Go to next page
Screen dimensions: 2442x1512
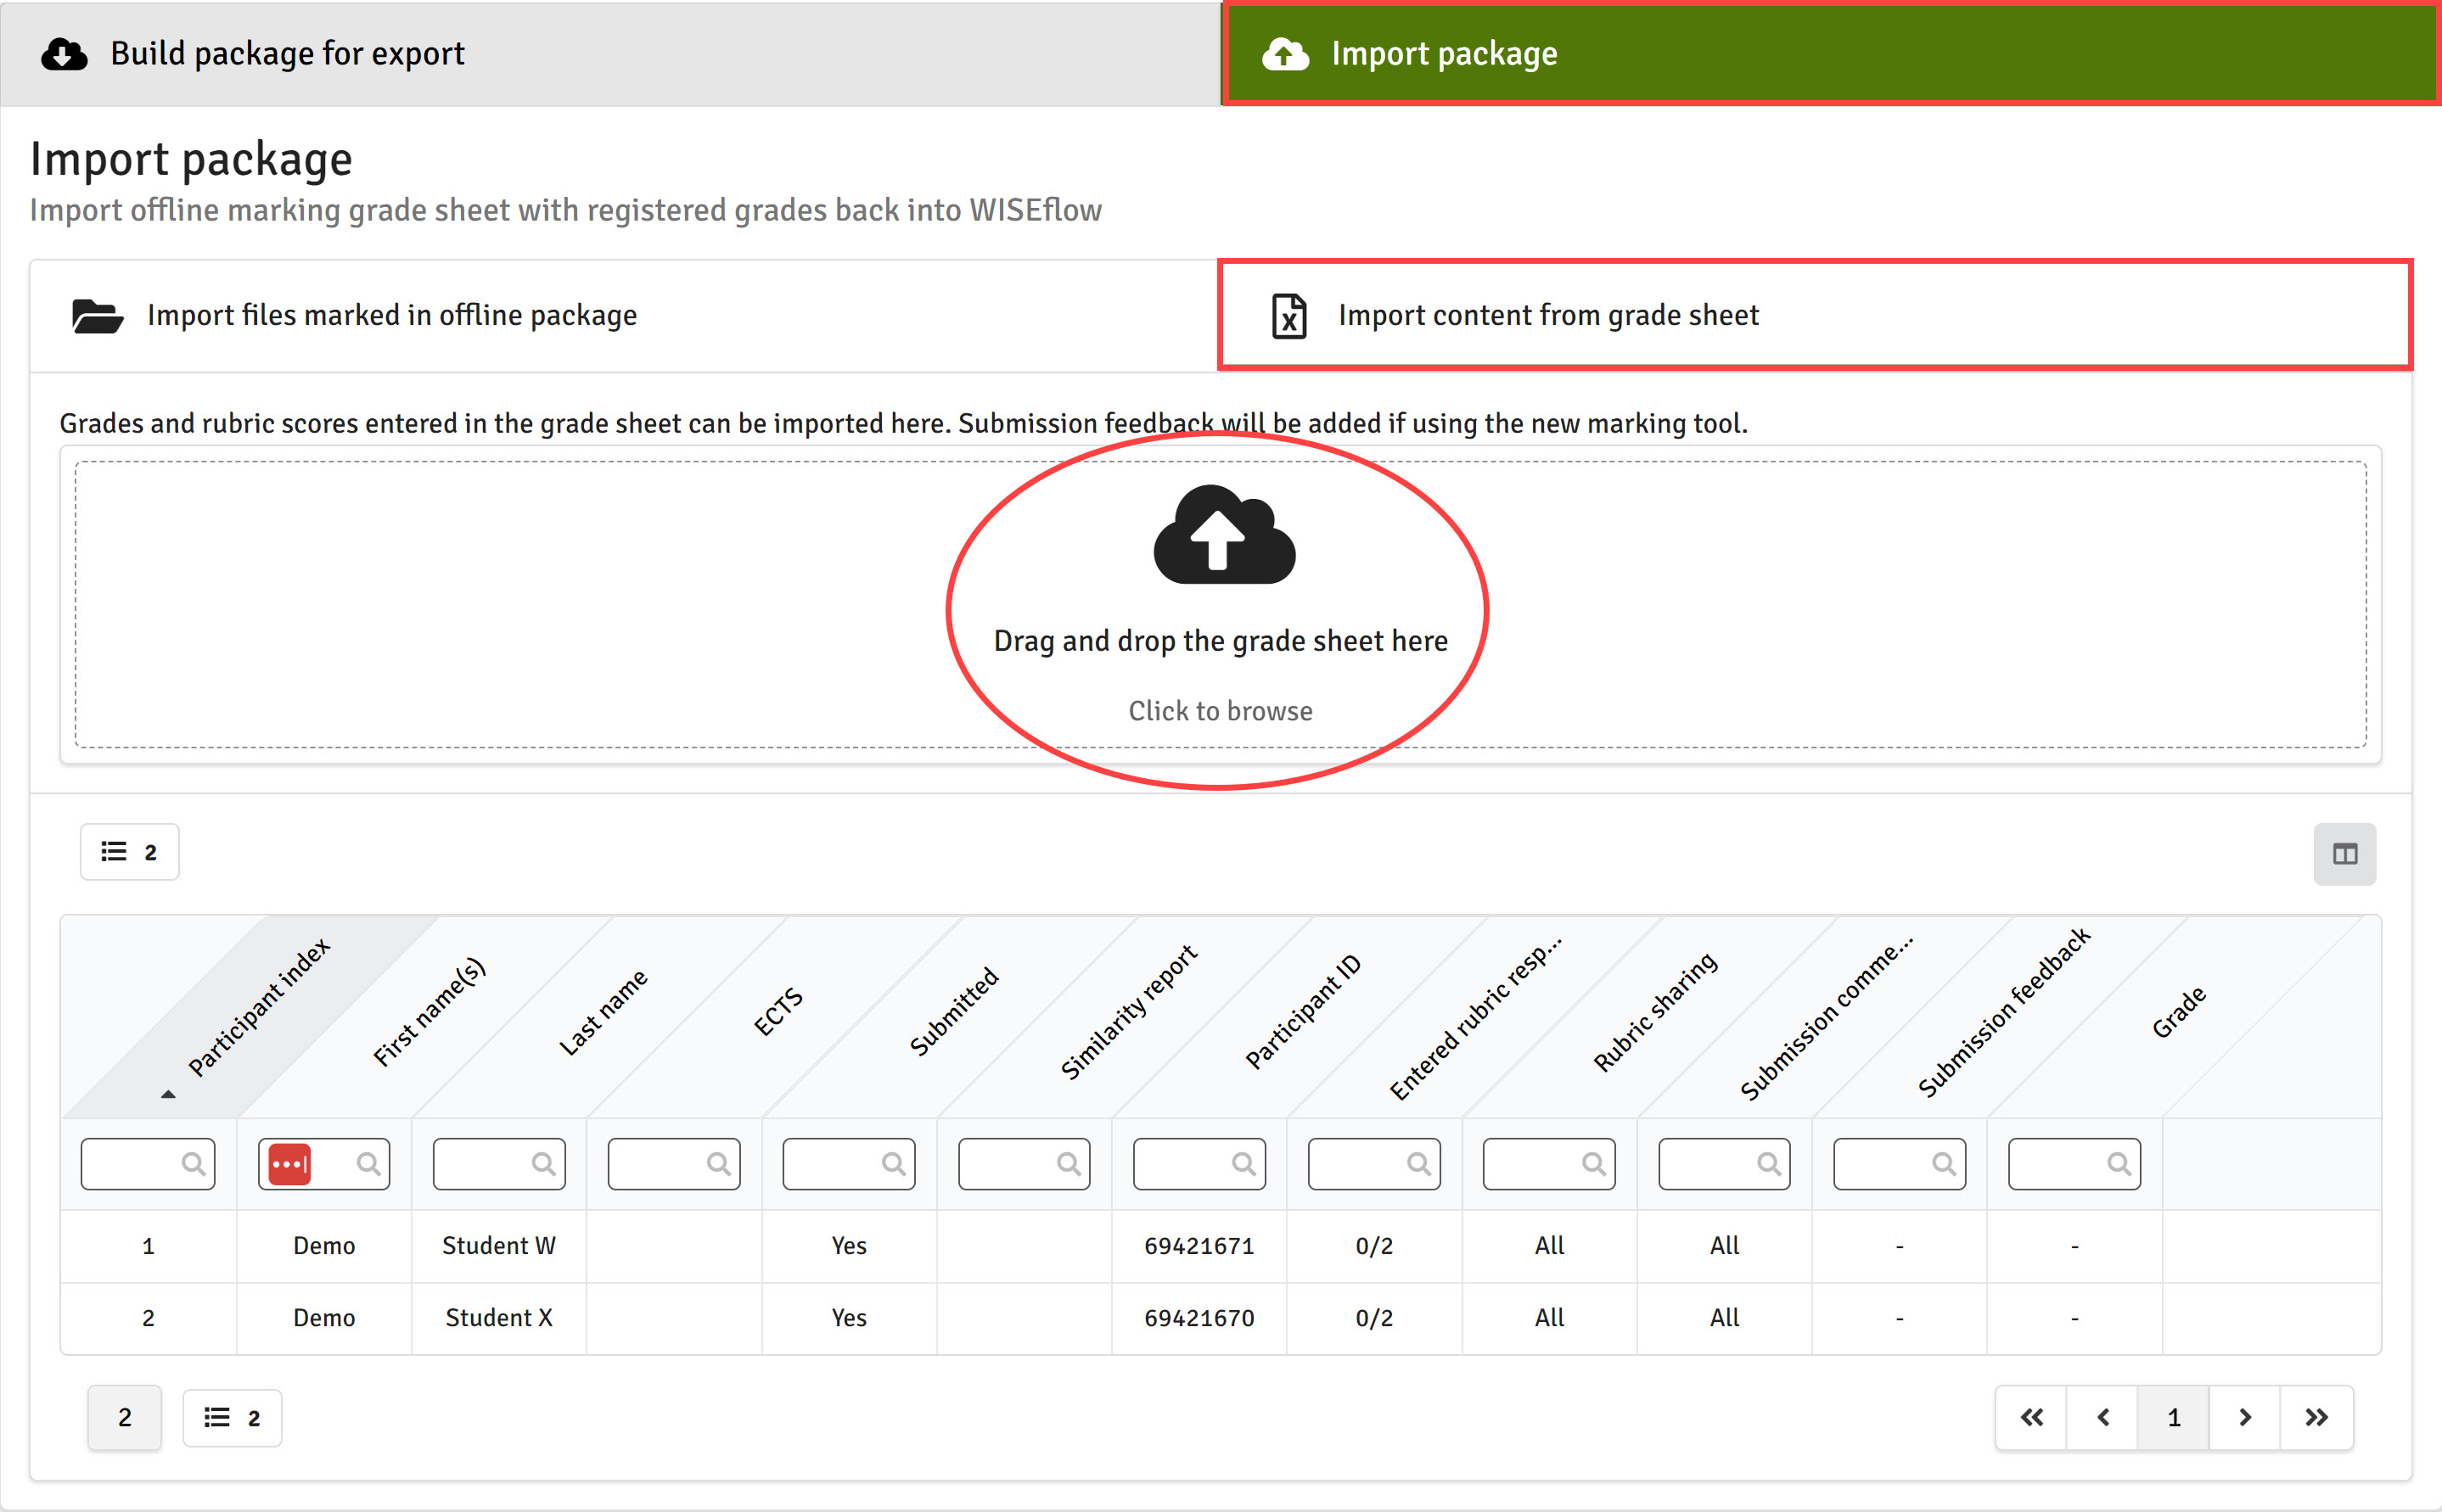tap(2245, 1417)
